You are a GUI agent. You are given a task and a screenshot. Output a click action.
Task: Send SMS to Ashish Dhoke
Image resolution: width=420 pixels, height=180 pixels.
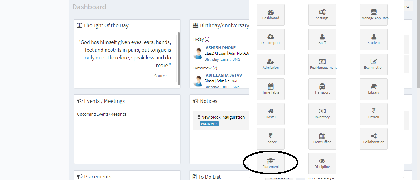(x=236, y=59)
